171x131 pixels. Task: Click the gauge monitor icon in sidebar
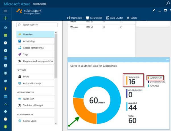click(x=5, y=119)
